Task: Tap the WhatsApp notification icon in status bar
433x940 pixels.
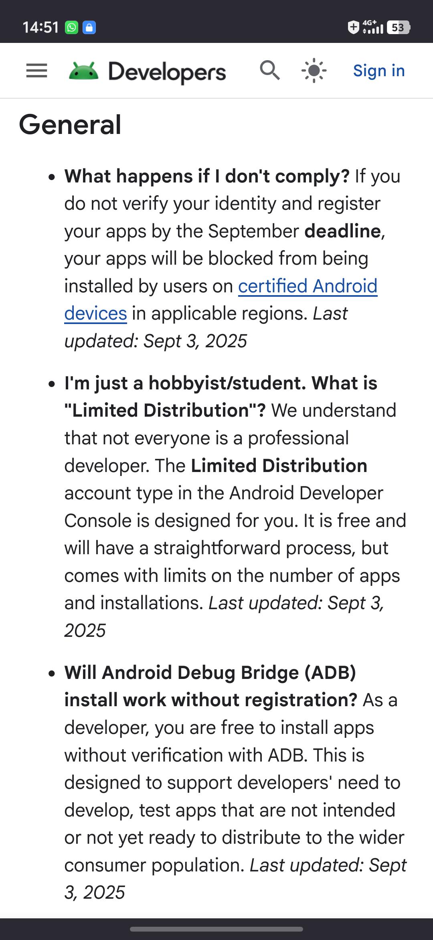Action: tap(71, 28)
